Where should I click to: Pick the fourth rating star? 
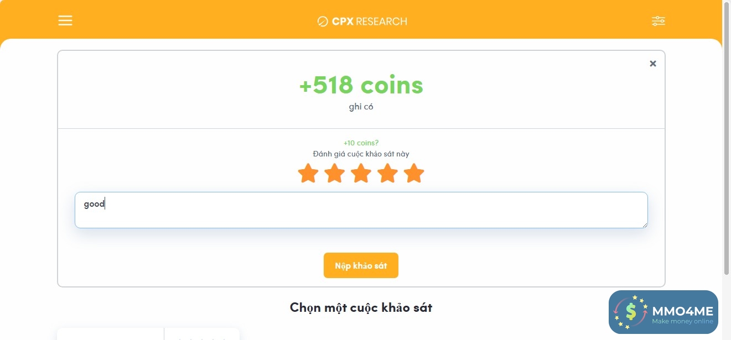coord(387,174)
